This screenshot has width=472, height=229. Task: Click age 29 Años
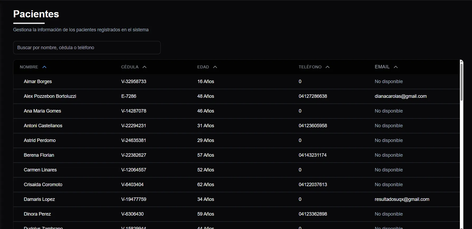click(206, 140)
